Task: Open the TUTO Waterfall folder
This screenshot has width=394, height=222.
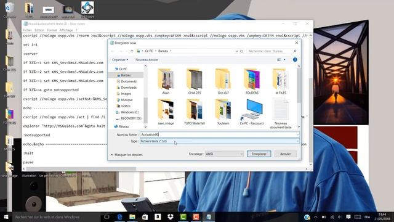Action: pos(195,112)
